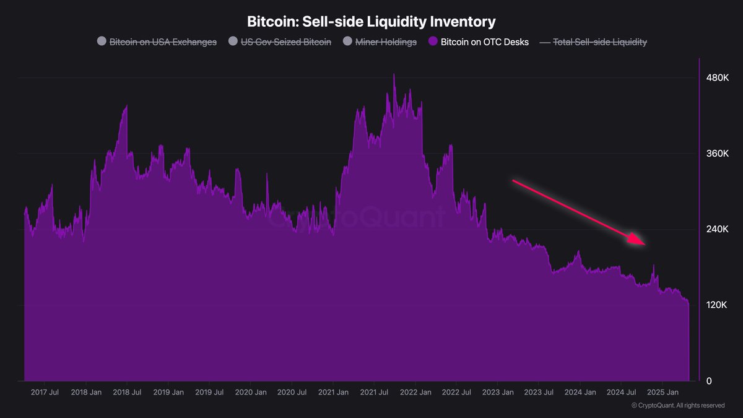Click the 2017 Jul axis date label

pos(45,393)
